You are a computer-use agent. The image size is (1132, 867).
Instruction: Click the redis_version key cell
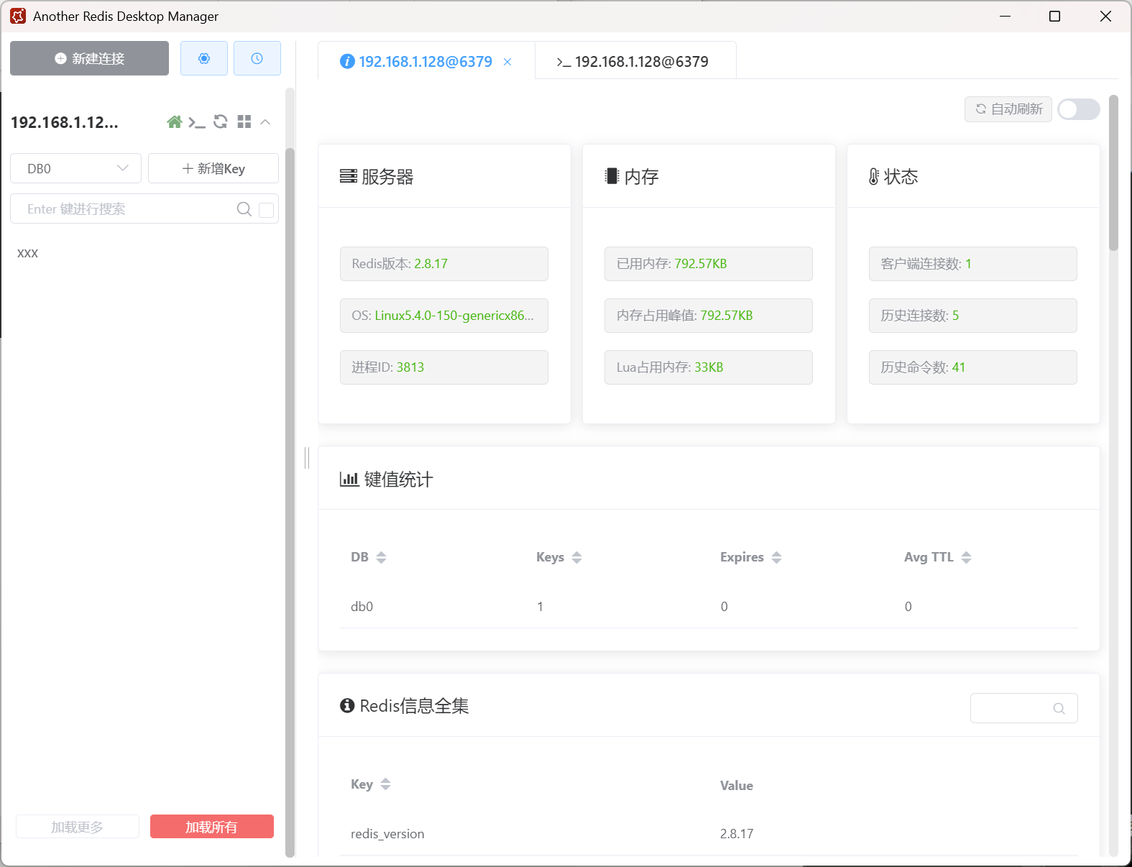coord(387,834)
